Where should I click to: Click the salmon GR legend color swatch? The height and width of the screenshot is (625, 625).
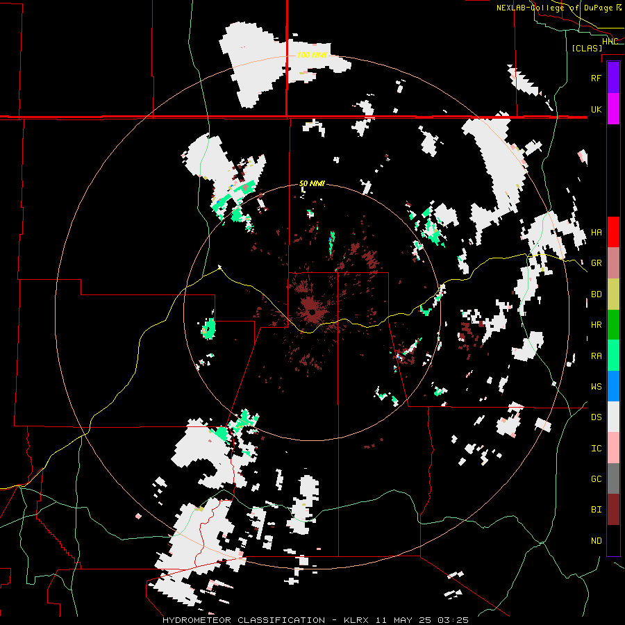point(613,263)
